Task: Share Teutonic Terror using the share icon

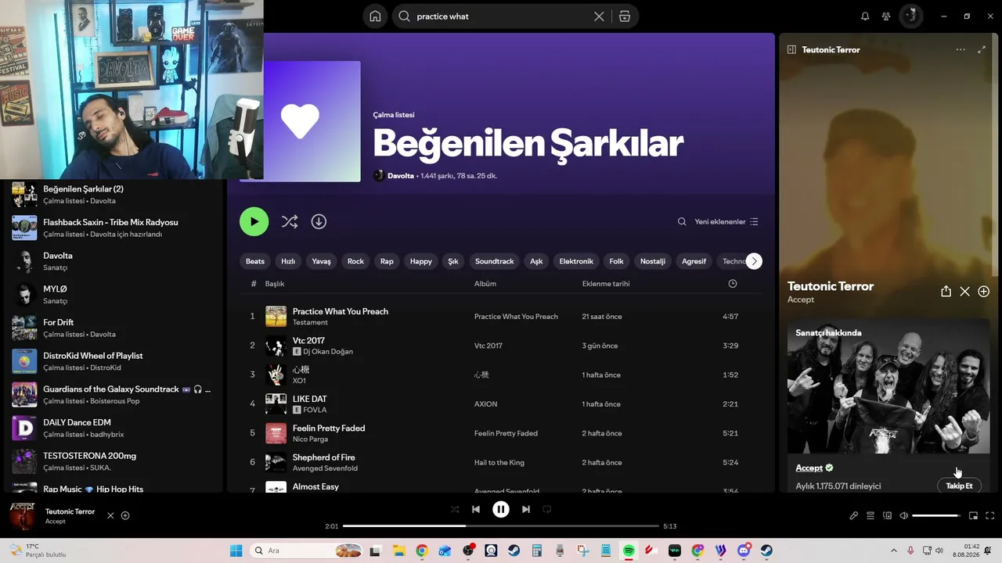Action: 946,292
